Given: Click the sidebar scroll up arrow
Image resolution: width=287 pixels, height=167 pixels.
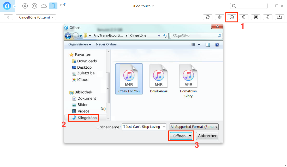Looking at the screenshot, I should (x=108, y=52).
